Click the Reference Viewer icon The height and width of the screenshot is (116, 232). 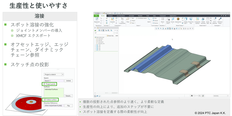click(x=220, y=20)
